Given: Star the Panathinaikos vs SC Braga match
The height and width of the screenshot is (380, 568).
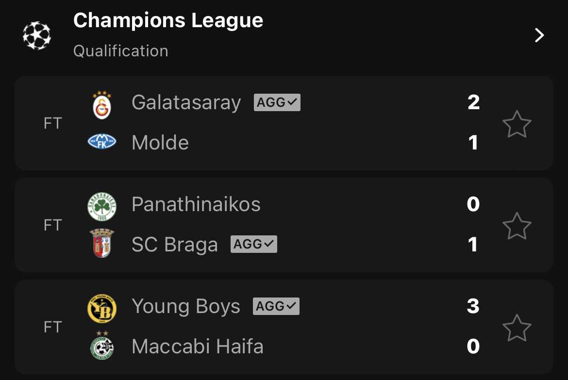Looking at the screenshot, I should [x=517, y=226].
